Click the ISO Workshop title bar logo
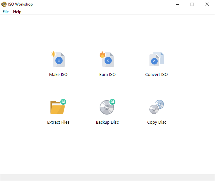This screenshot has width=215, height=181. [4, 4]
